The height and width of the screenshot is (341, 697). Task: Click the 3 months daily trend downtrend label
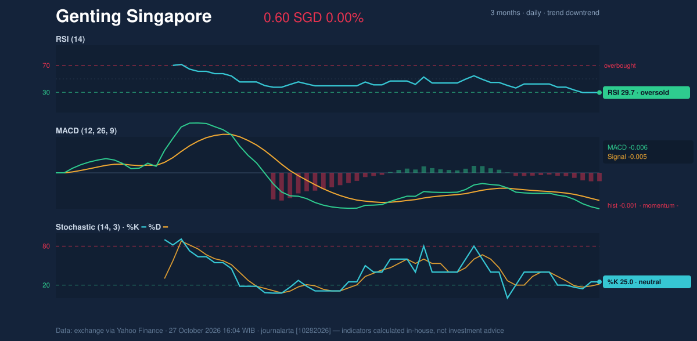pos(545,13)
